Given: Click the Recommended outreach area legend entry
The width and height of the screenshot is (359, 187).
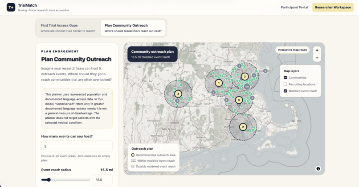Looking at the screenshot, I should tap(153, 155).
